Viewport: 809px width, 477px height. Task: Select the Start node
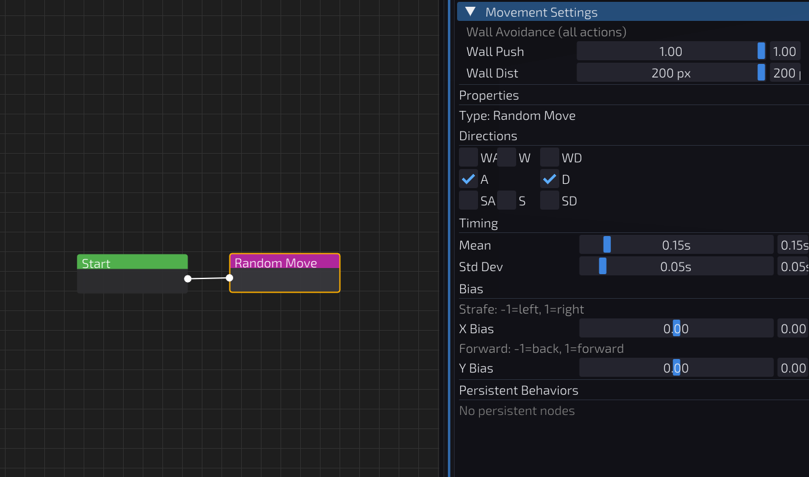pyautogui.click(x=132, y=263)
